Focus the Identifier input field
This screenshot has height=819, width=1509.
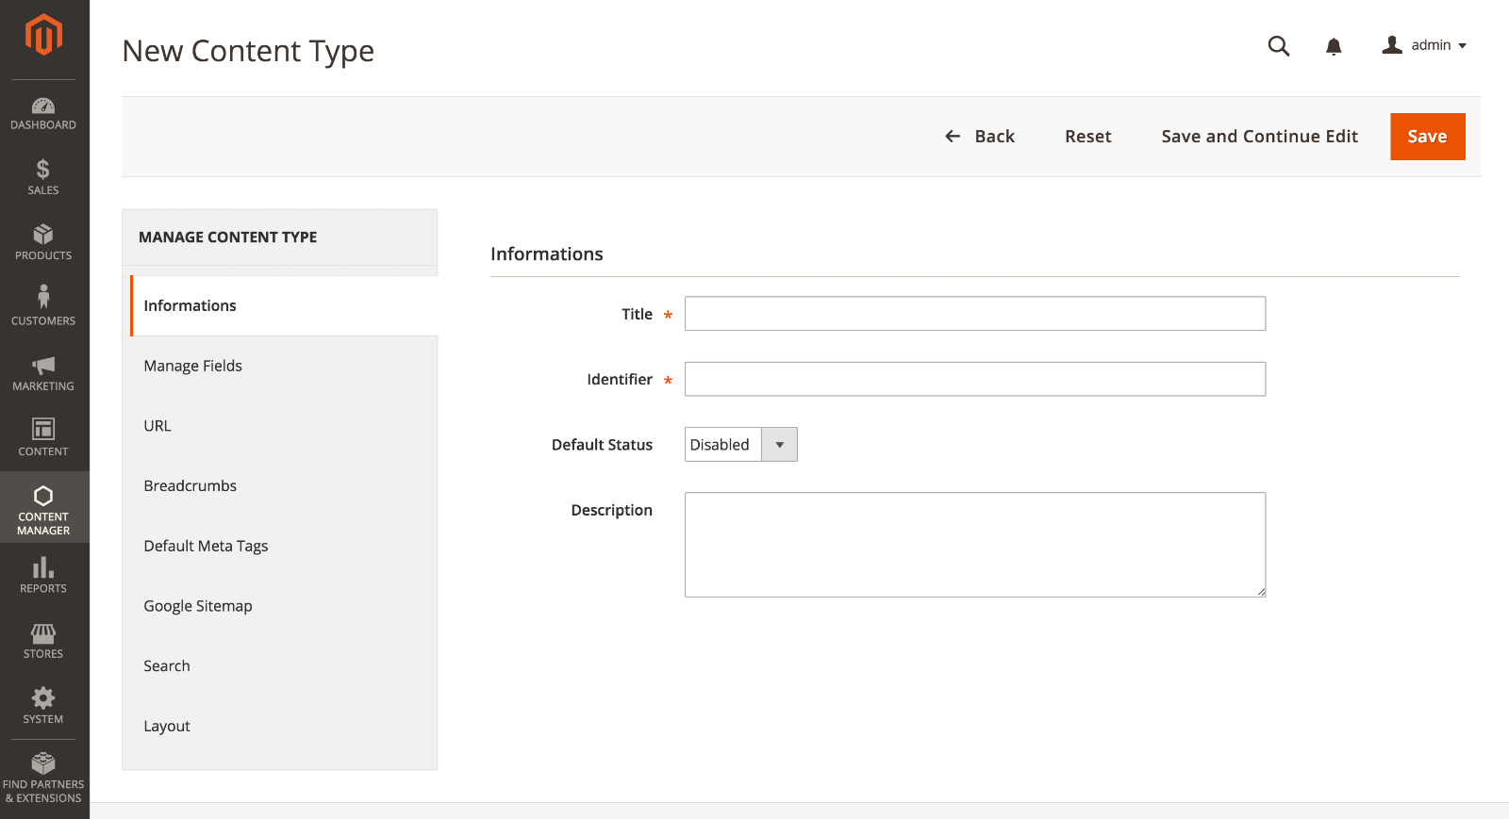tap(975, 379)
